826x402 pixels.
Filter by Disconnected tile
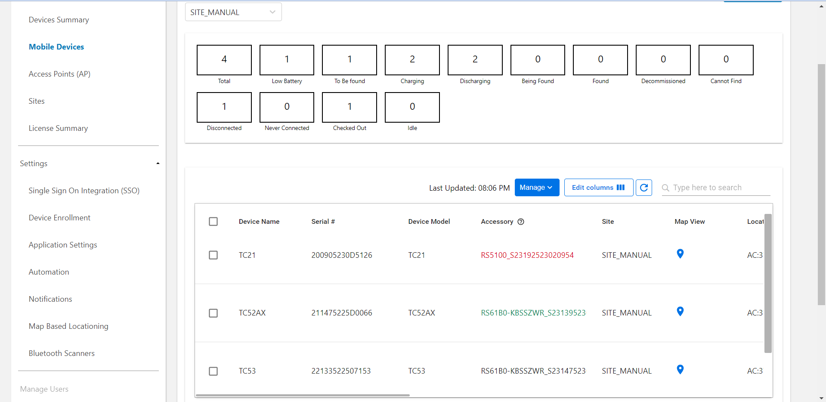click(x=224, y=107)
